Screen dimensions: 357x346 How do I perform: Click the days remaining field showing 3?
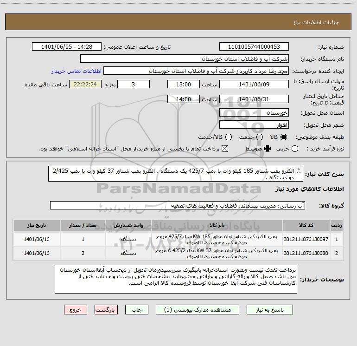point(134,84)
